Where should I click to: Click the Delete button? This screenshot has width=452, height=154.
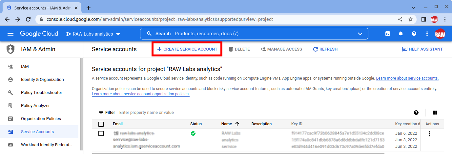239,49
